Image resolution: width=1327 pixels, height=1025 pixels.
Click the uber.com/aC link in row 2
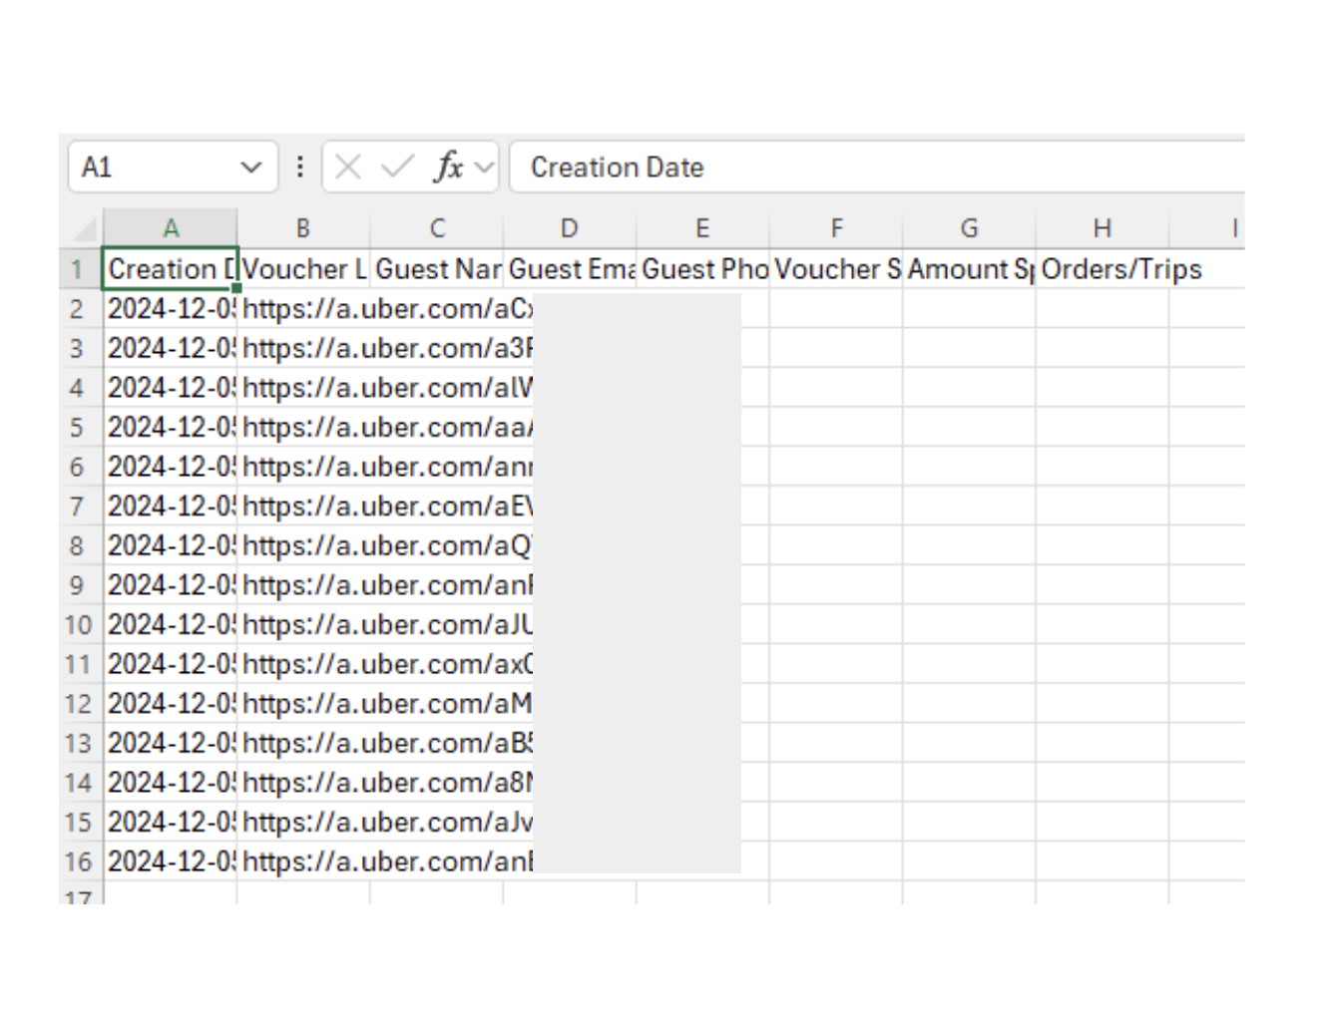coord(387,309)
